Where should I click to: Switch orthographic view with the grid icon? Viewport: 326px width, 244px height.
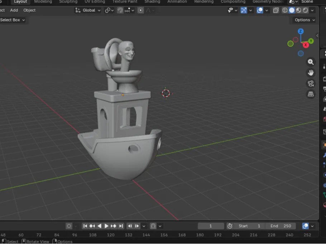311,94
